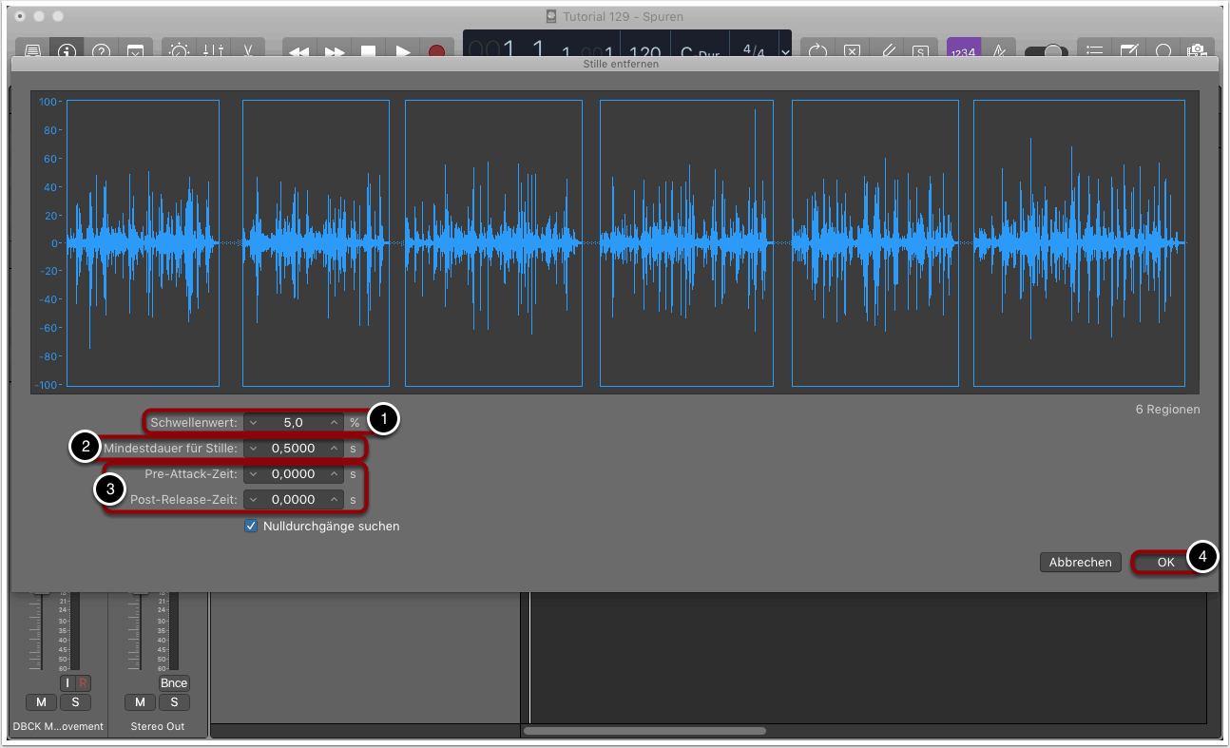Click the Abbrechen button
Image resolution: width=1230 pixels, height=748 pixels.
click(x=1080, y=562)
